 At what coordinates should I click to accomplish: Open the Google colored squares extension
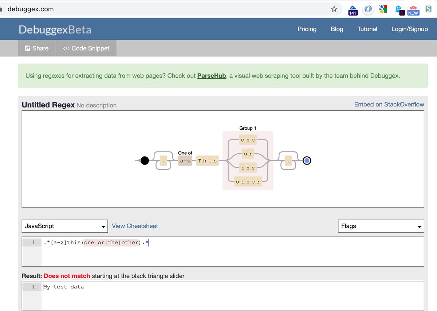[382, 9]
